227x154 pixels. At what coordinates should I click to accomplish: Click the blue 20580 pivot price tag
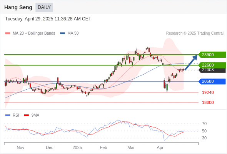tap(212, 81)
